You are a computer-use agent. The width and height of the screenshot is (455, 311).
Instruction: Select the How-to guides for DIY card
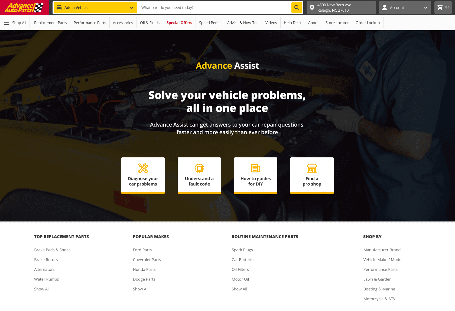point(256,176)
